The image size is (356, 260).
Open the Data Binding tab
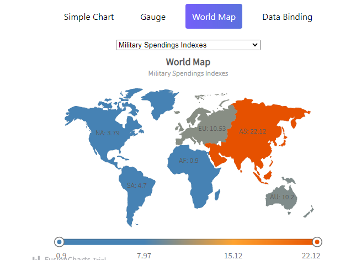click(x=287, y=17)
